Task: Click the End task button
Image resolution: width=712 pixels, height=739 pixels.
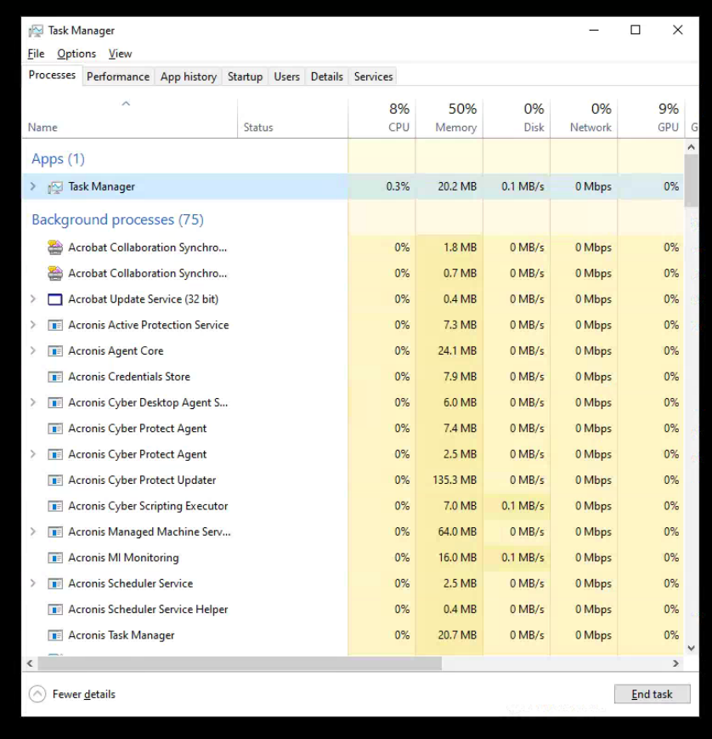Action: point(653,694)
